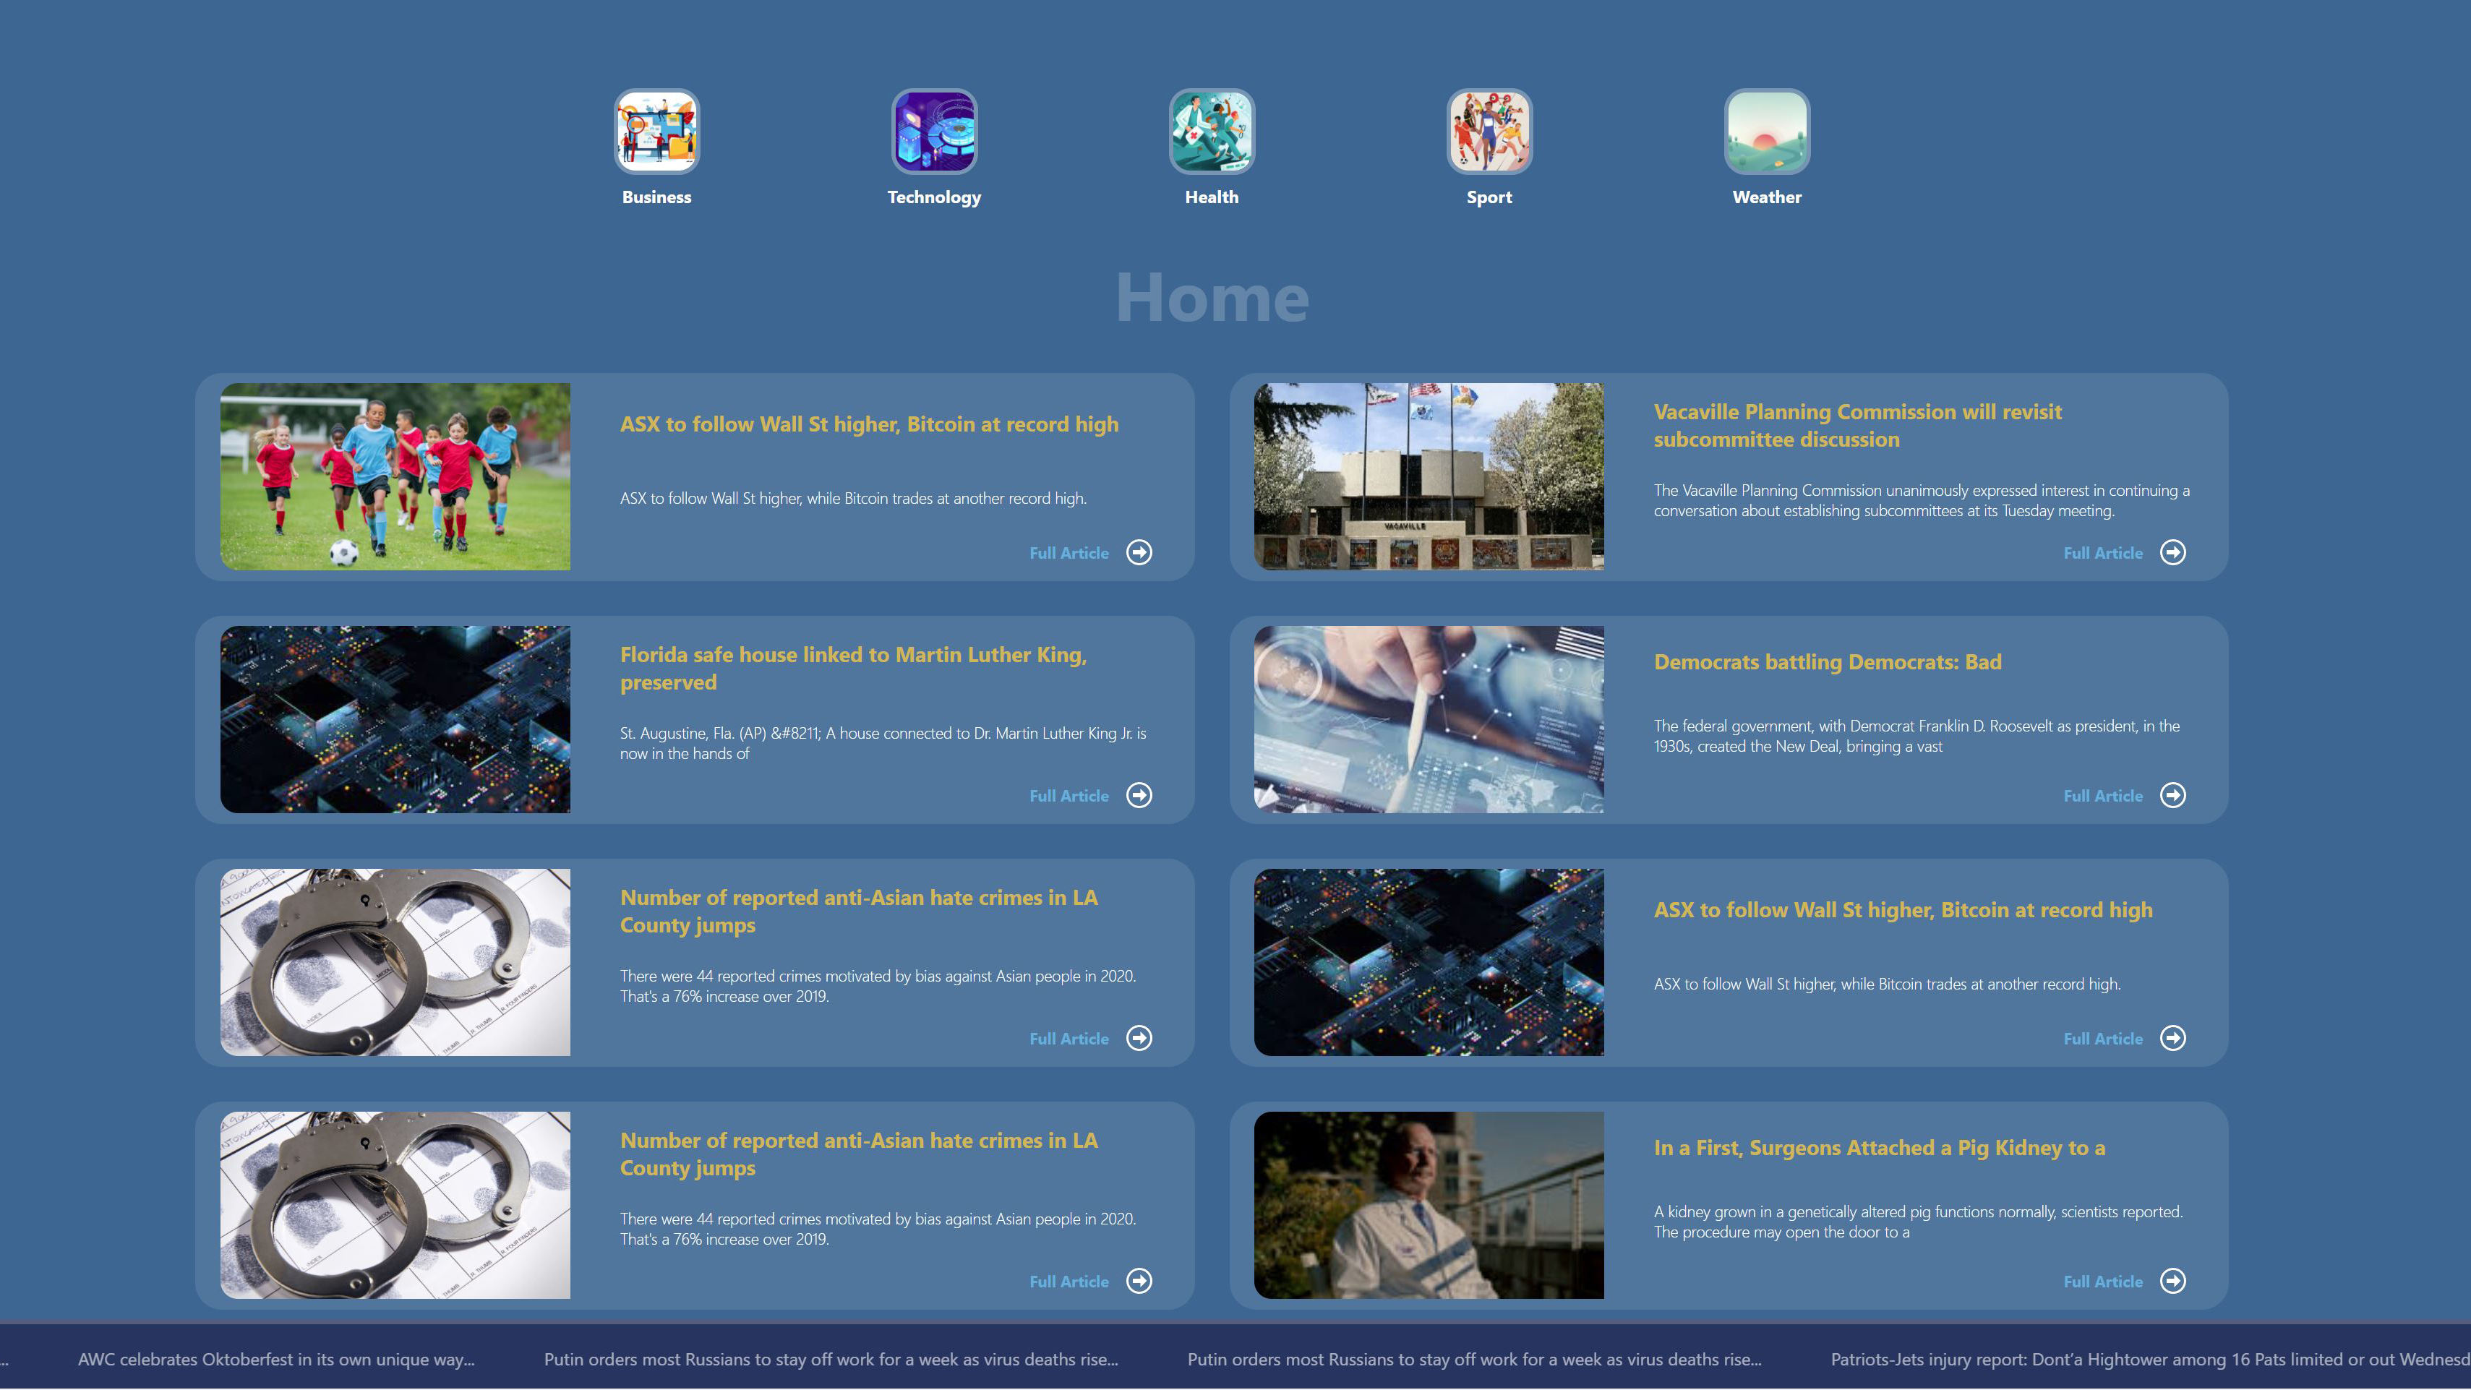
Task: Click arrow icon on Democrats battling Democrats card
Action: pyautogui.click(x=2172, y=795)
